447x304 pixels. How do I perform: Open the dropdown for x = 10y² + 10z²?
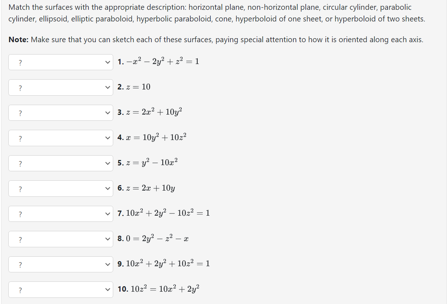point(60,138)
